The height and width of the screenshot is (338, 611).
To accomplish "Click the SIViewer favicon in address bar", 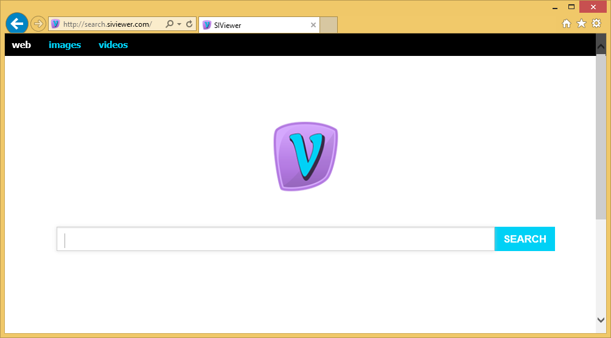I will click(x=55, y=24).
